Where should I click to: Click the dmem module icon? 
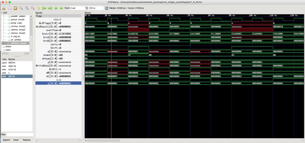click(3, 47)
